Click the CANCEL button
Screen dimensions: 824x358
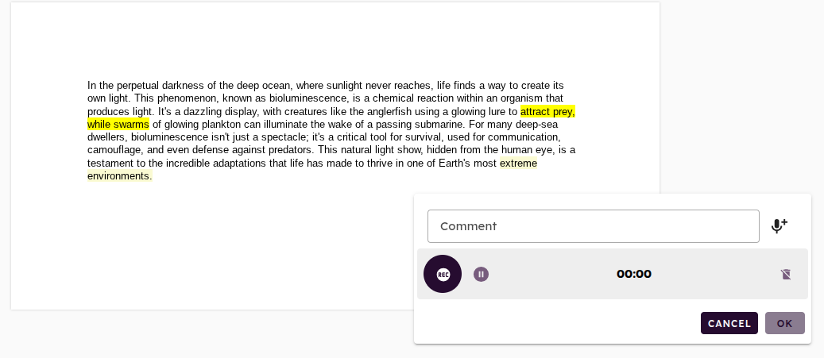click(729, 323)
